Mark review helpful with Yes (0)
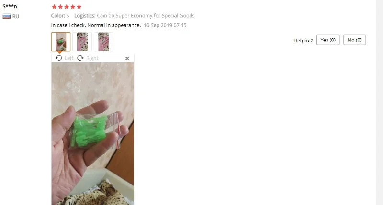 pyautogui.click(x=328, y=40)
